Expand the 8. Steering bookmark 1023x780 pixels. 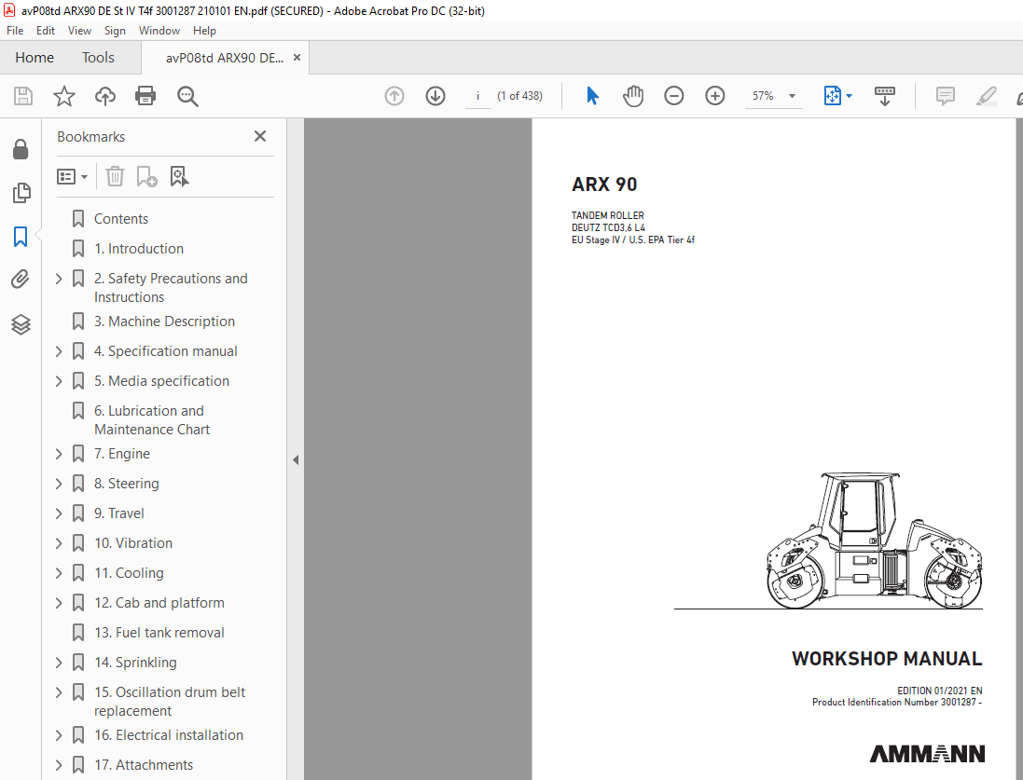[x=59, y=484]
